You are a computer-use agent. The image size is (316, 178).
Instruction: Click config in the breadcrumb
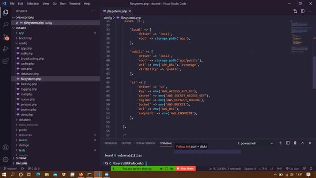[x=108, y=18]
